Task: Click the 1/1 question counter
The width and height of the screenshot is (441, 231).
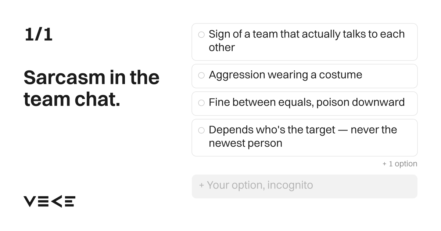Action: [38, 34]
